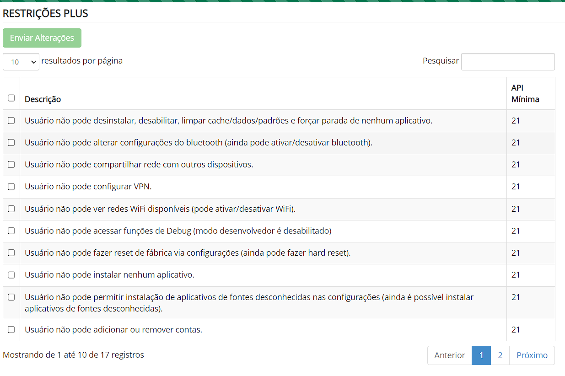Image resolution: width=565 pixels, height=376 pixels.
Task: Go to page 2 of results
Action: [x=500, y=355]
